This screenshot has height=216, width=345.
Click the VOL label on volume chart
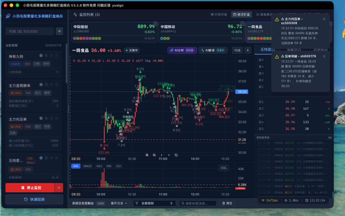224,168
